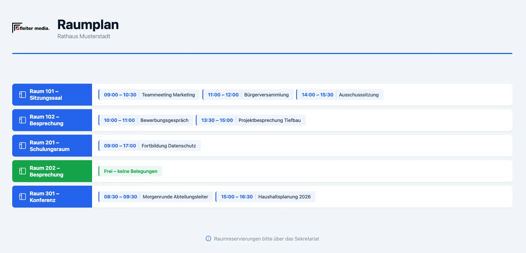Open Morgenrunde Abteilungsleiter booking

pyautogui.click(x=156, y=197)
